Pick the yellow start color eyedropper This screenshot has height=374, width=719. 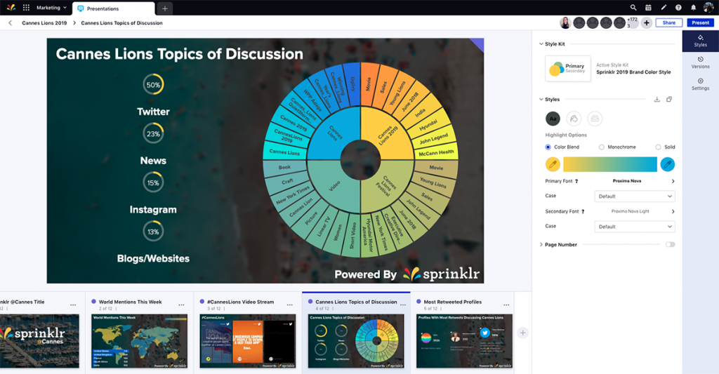point(553,164)
